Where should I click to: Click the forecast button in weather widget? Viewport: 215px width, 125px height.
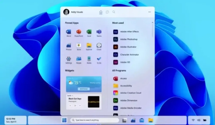pyautogui.click(x=84, y=89)
